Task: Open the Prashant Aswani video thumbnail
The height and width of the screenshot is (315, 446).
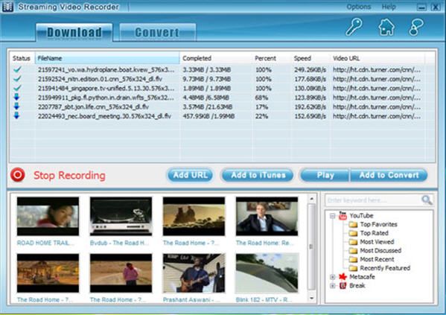Action: click(194, 273)
